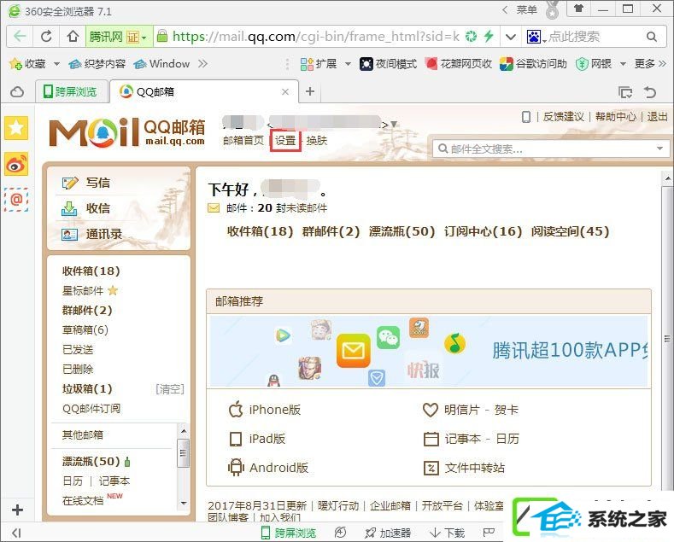Click the Baidu paw search engine icon

[x=533, y=37]
